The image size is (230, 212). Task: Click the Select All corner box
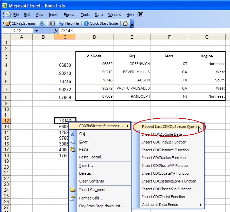(x=6, y=37)
